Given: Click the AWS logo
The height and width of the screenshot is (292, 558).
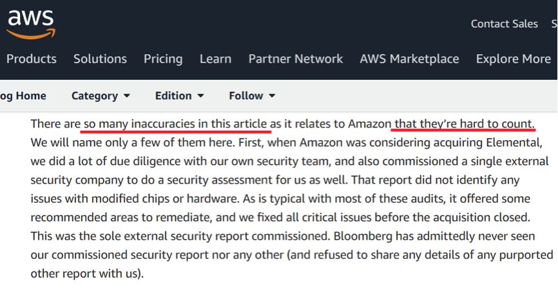Looking at the screenshot, I should (x=30, y=24).
